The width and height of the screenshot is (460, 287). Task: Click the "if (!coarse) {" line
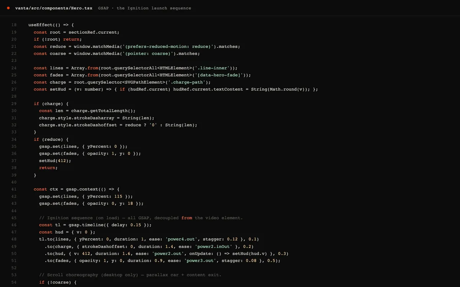pos(58,282)
